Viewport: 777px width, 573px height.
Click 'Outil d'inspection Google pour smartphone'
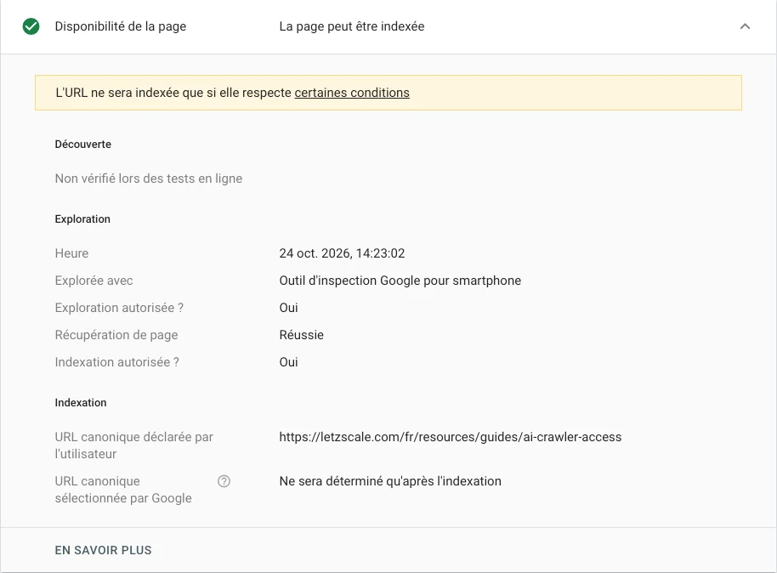[400, 281]
